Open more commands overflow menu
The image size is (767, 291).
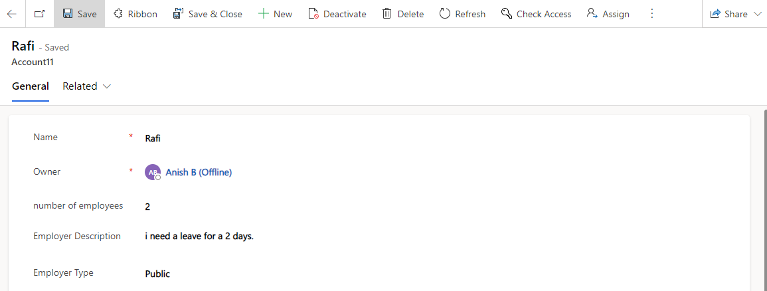tap(651, 14)
